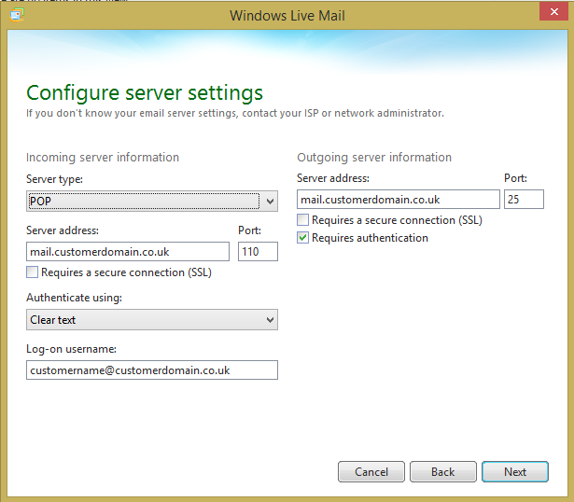Select the Log-on username text box
The image size is (574, 502).
152,370
